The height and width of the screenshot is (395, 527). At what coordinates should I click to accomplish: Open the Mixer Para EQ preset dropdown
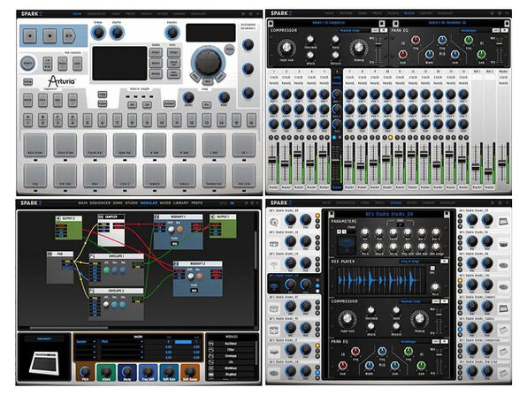pyautogui.click(x=475, y=30)
